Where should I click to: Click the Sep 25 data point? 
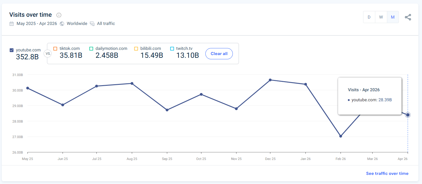pos(167,110)
